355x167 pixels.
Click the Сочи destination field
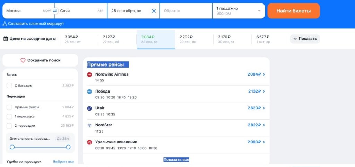(x=81, y=11)
